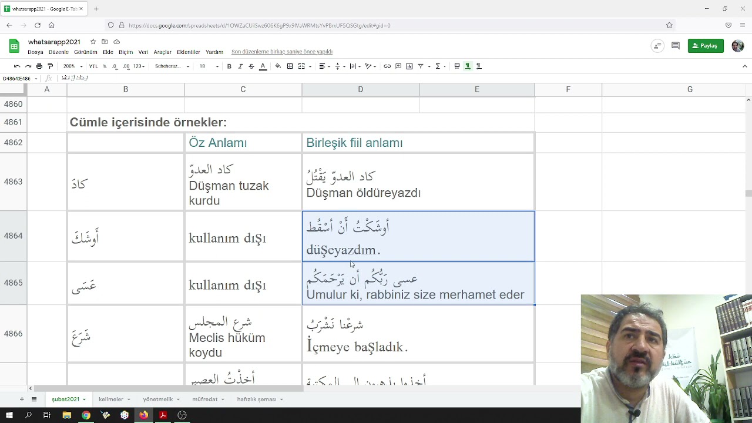Open functions (sigma) menu
The width and height of the screenshot is (752, 423).
438,66
